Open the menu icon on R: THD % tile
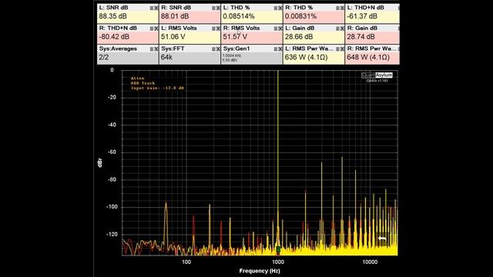This screenshot has height=277, width=493. (337, 8)
